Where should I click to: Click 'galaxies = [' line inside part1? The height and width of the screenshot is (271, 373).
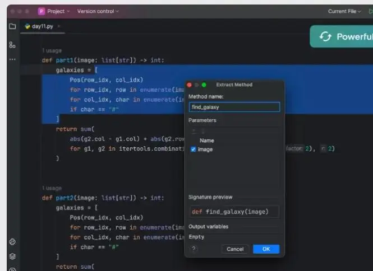point(77,70)
